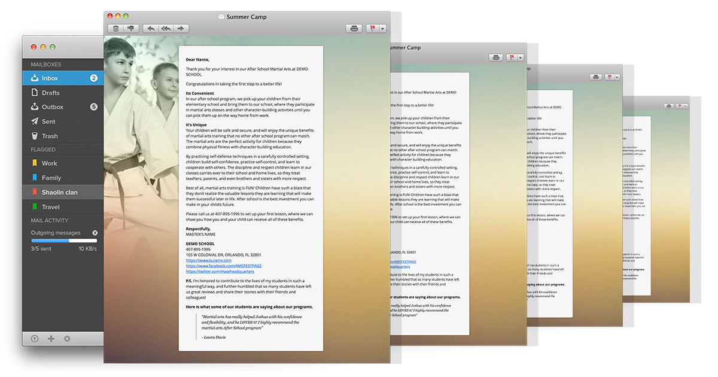Cancel outgoing messages with the x button
This screenshot has width=718, height=377.
pyautogui.click(x=95, y=233)
